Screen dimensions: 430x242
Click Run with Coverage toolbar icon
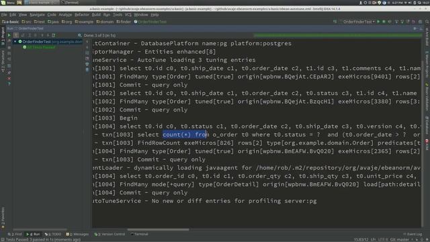[390, 22]
